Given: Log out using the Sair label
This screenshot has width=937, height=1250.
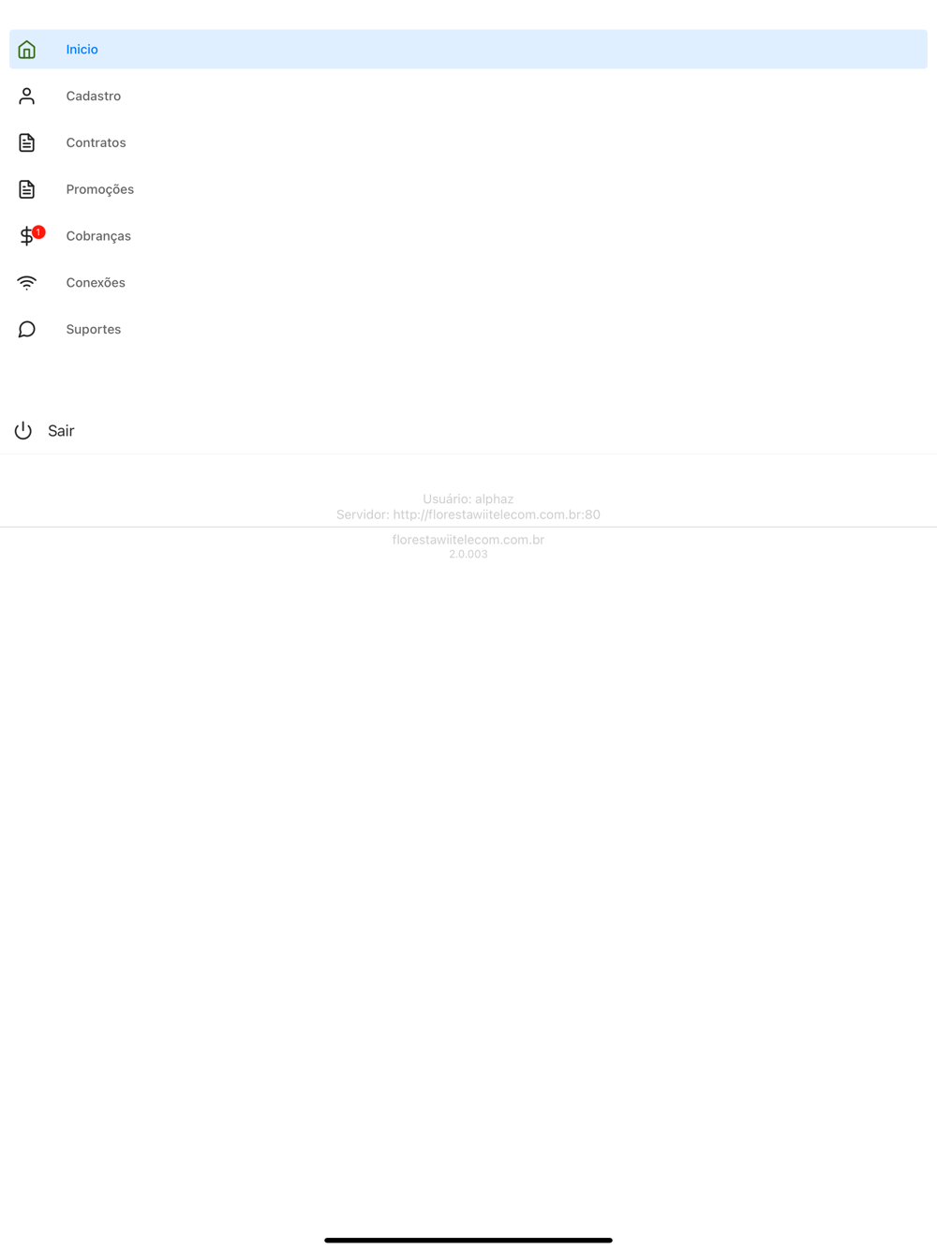Looking at the screenshot, I should [61, 431].
